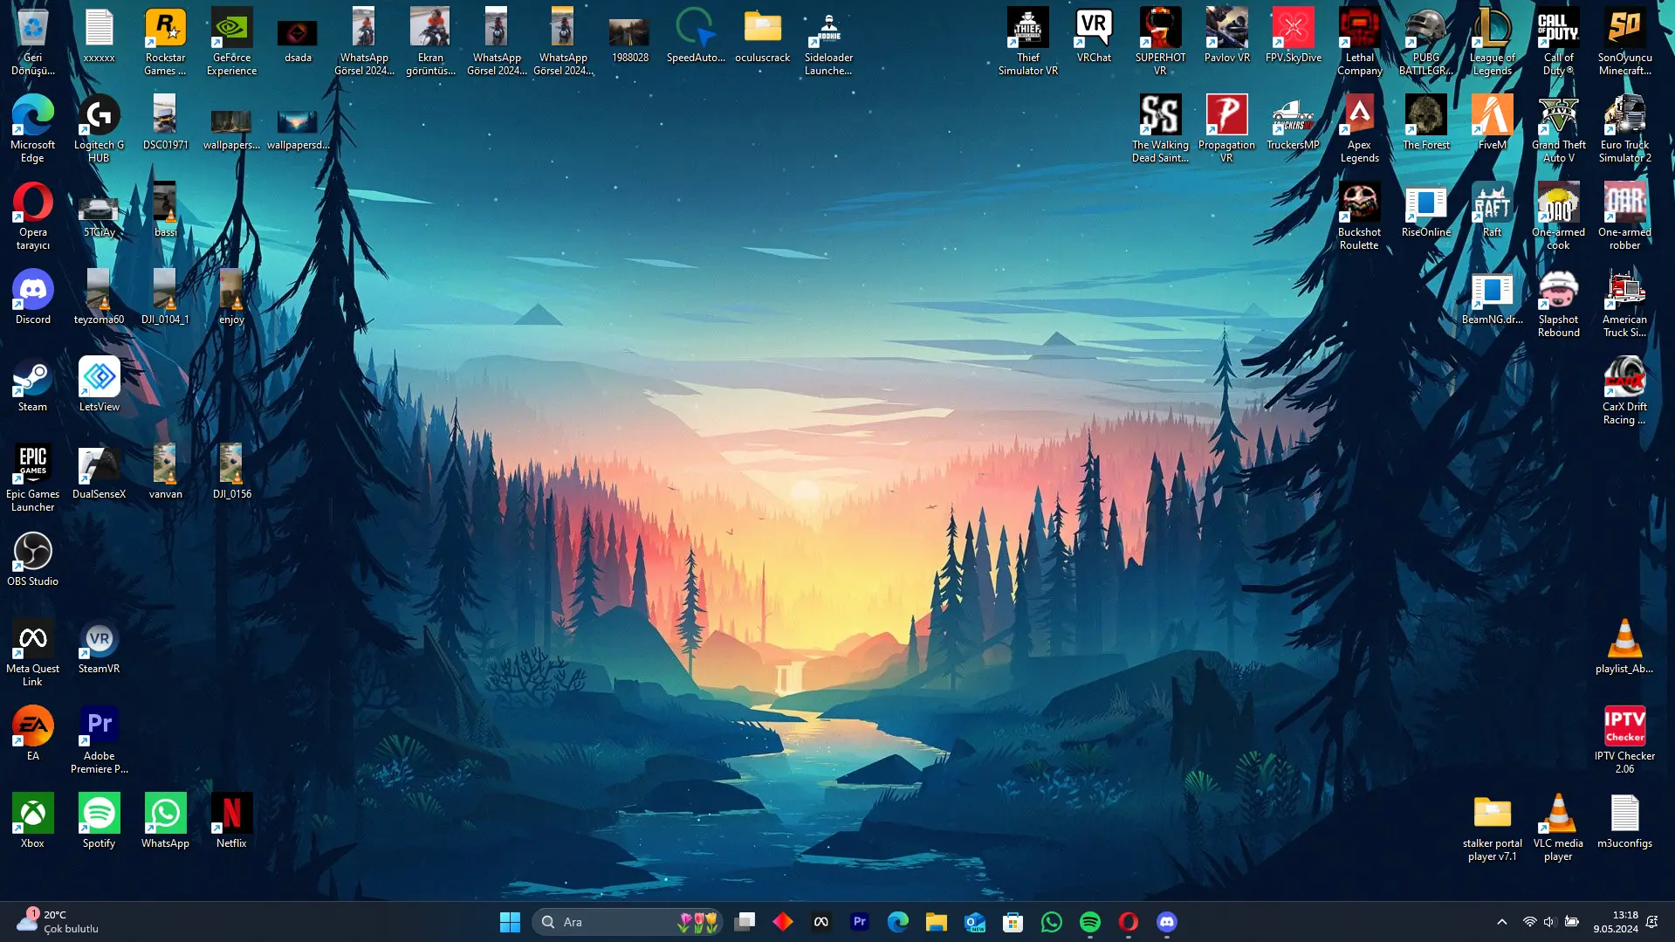
Task: Open Microsoft Store from the taskbar
Action: (1013, 922)
